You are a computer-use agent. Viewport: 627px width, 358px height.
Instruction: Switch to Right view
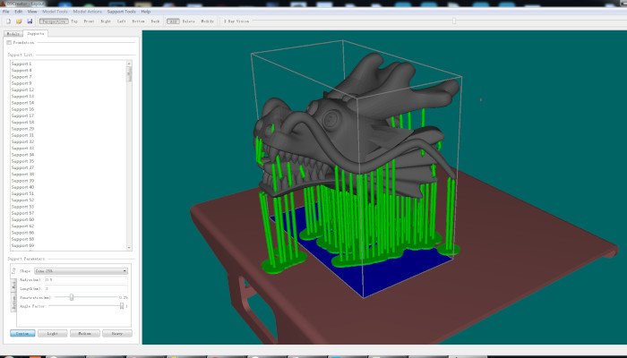pyautogui.click(x=106, y=21)
